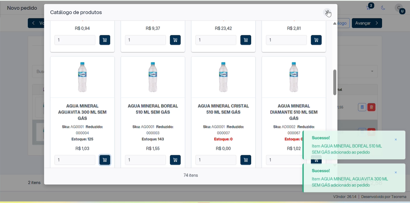Dismiss the BOREAL success notification

[x=395, y=140]
